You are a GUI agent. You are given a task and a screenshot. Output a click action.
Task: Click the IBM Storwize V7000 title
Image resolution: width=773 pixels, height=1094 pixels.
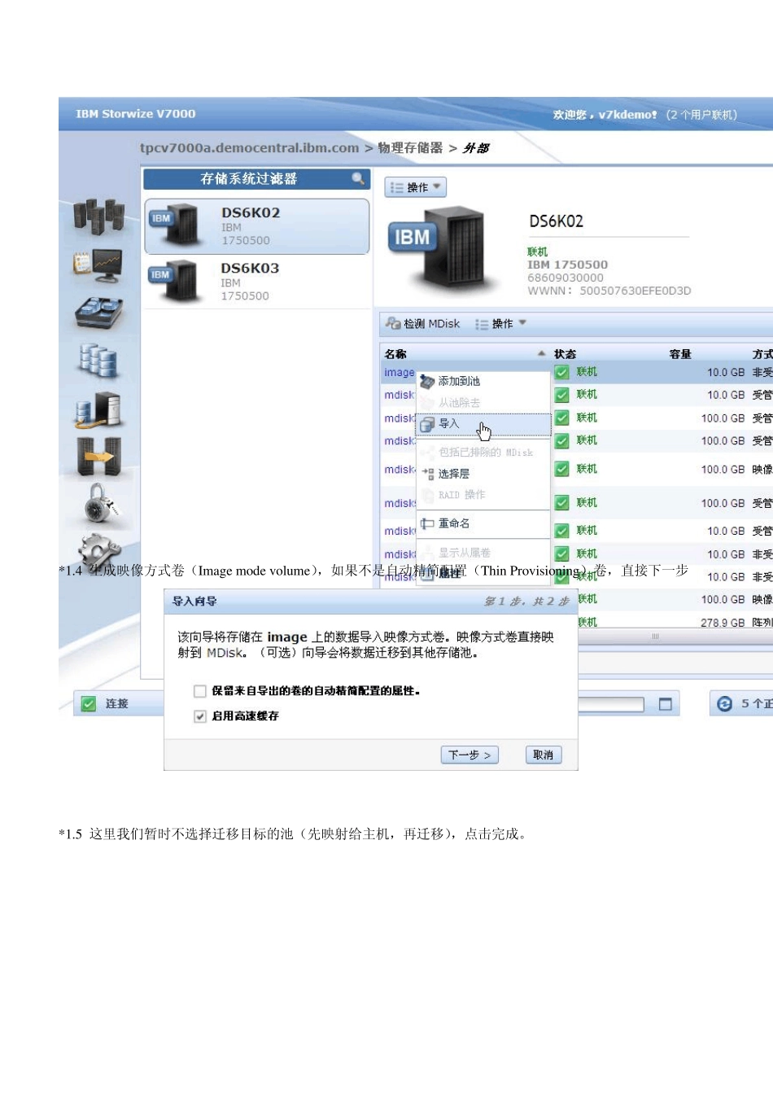(x=136, y=114)
